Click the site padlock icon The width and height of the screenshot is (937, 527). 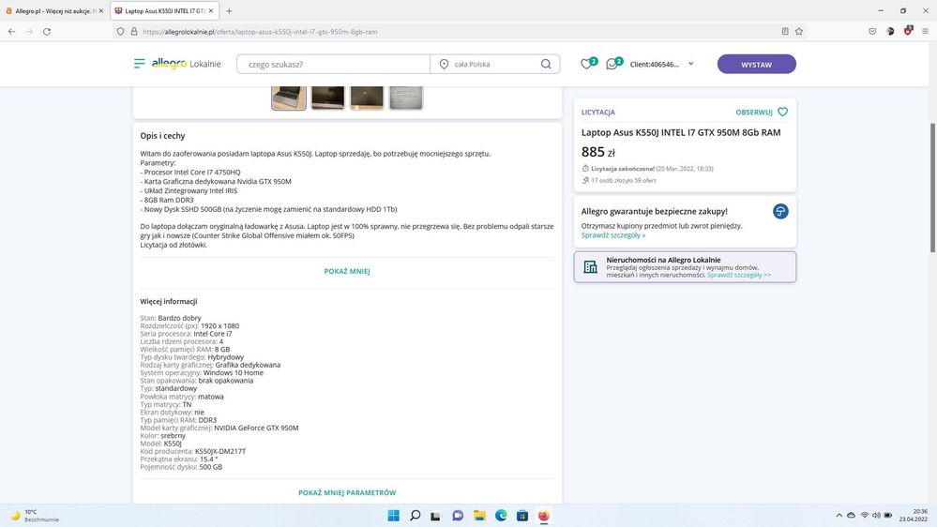tap(134, 32)
